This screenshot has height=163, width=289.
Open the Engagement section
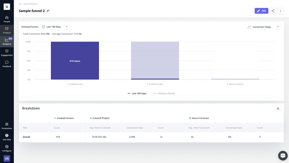(x=7, y=53)
